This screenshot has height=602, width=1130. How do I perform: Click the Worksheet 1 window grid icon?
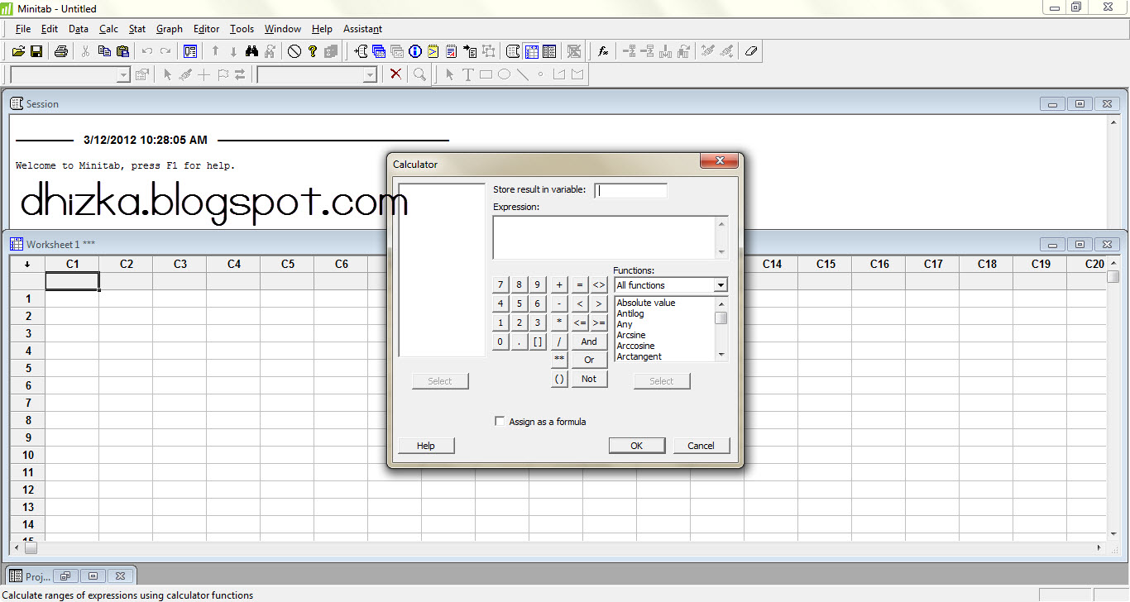tap(17, 244)
